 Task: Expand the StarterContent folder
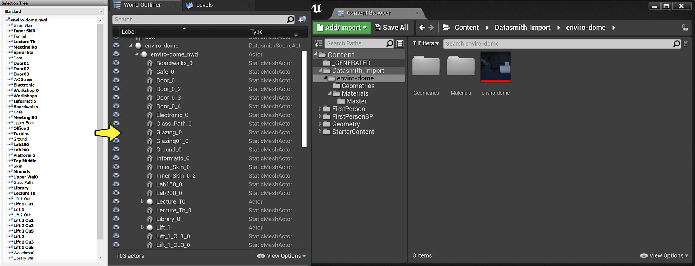(320, 132)
